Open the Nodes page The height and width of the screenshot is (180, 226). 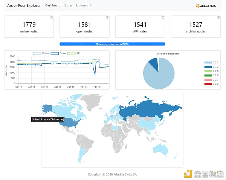(68, 5)
